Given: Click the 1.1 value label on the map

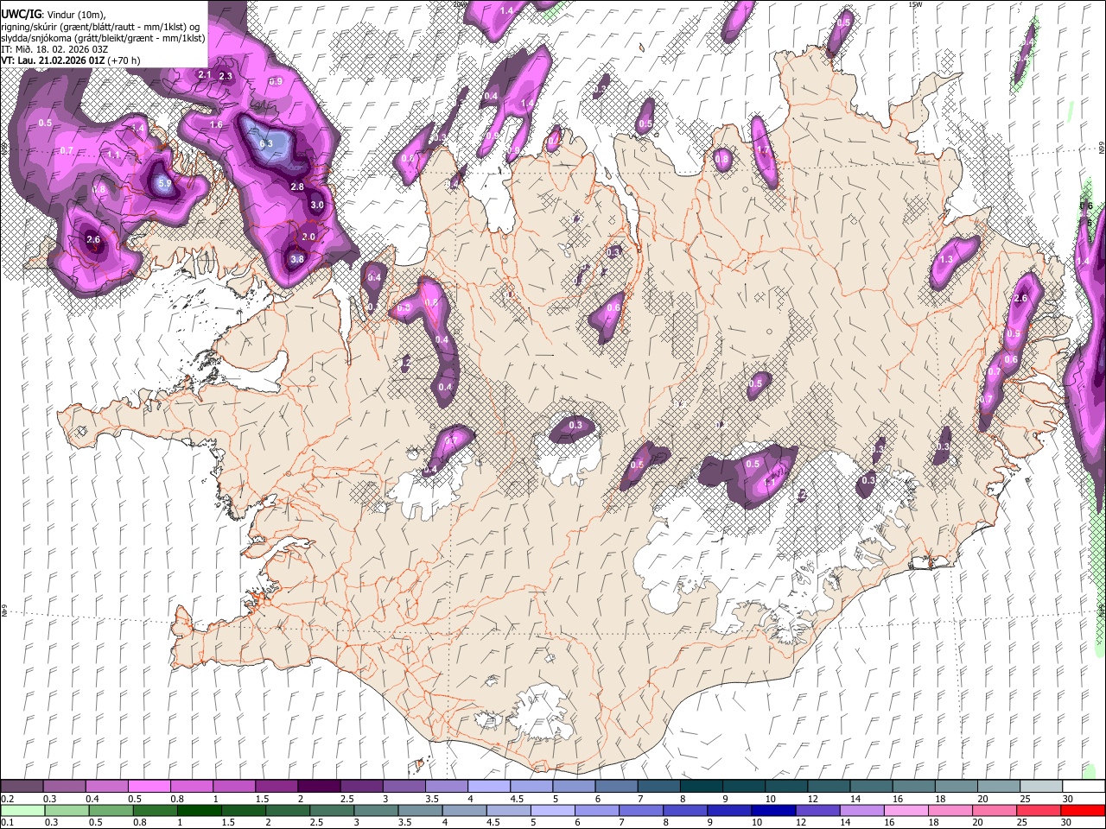Looking at the screenshot, I should 113,155.
